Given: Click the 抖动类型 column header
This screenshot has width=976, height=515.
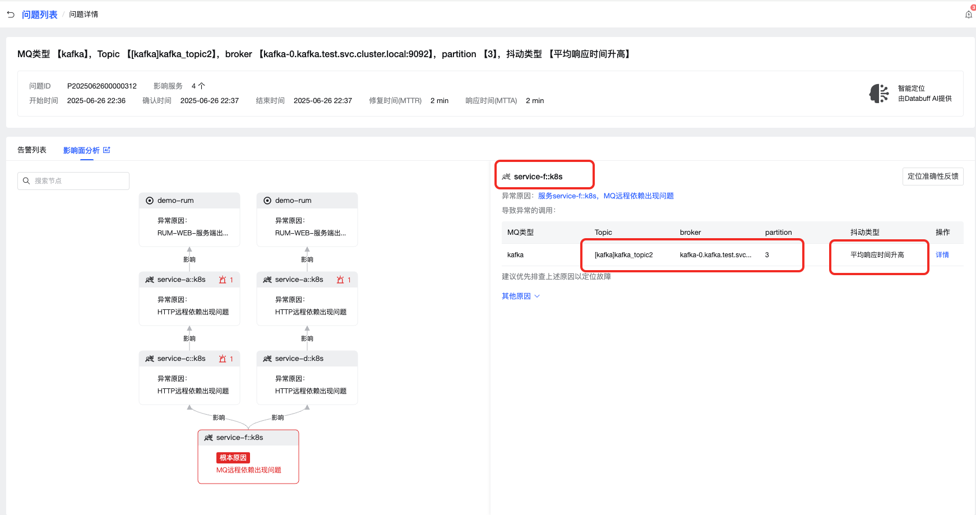Looking at the screenshot, I should click(865, 233).
